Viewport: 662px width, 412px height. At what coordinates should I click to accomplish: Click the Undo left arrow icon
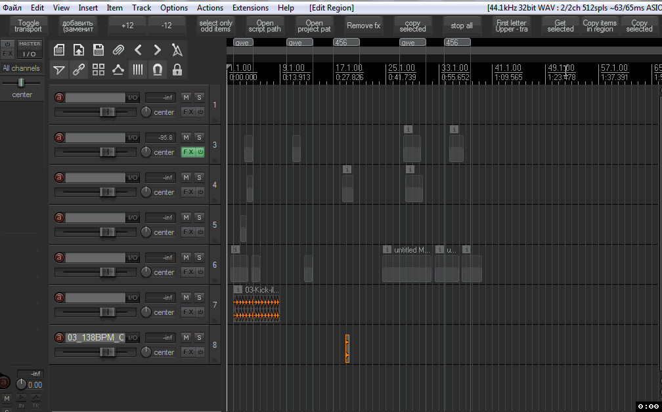138,50
